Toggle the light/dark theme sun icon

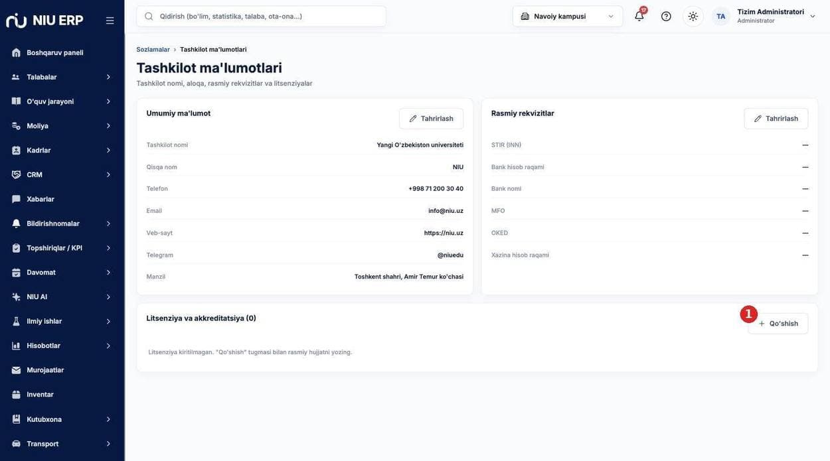(693, 16)
